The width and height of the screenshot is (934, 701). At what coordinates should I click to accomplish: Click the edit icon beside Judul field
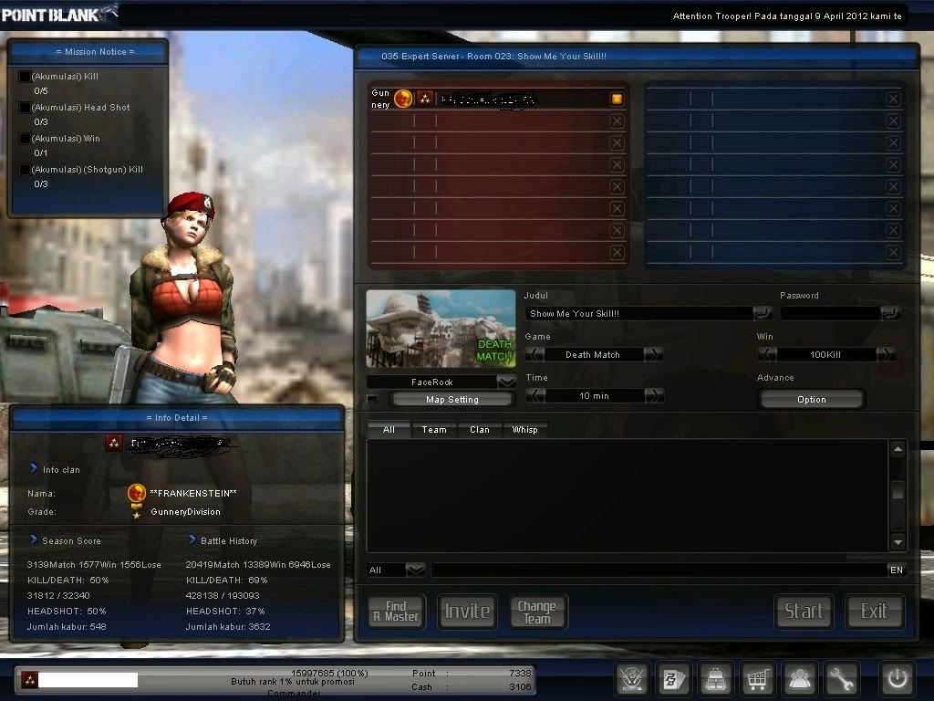pyautogui.click(x=762, y=313)
